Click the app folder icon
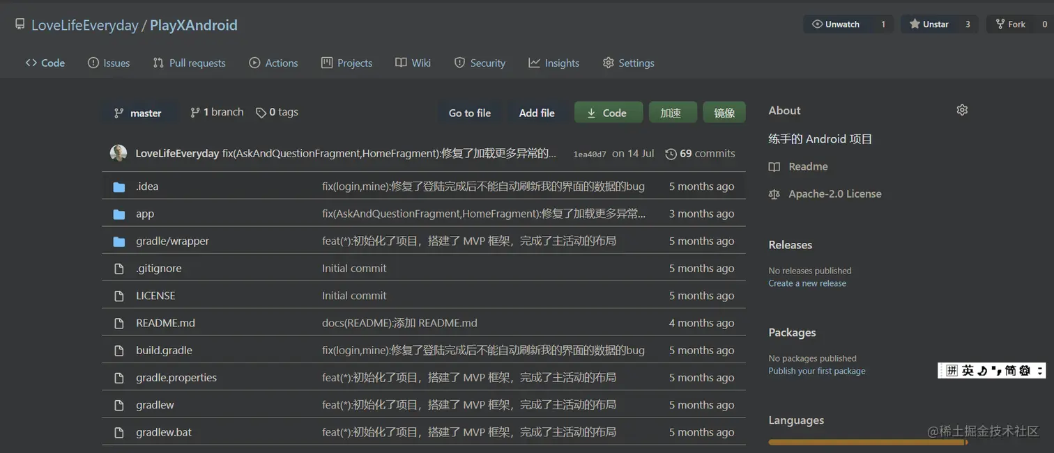The width and height of the screenshot is (1054, 453). coord(119,214)
